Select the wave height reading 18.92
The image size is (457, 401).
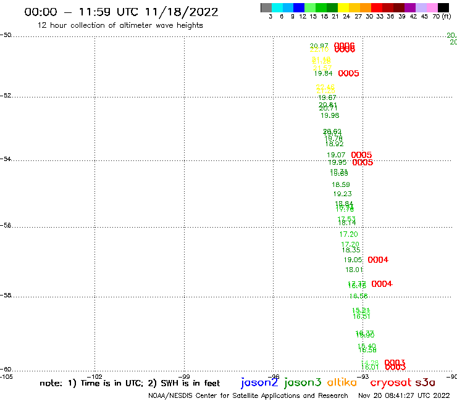pos(334,144)
